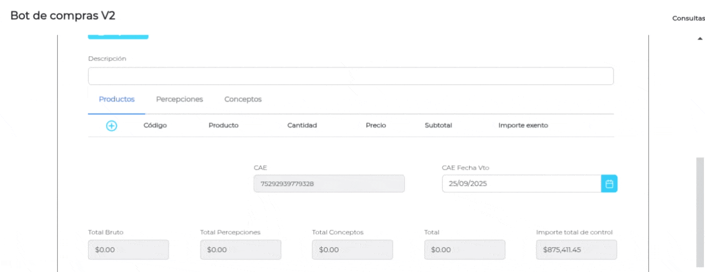Select the Total Percepciones field
Viewport: 705px width, 272px height.
pos(241,250)
